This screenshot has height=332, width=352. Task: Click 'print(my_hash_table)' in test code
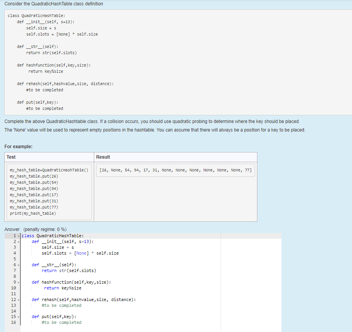tap(33, 213)
